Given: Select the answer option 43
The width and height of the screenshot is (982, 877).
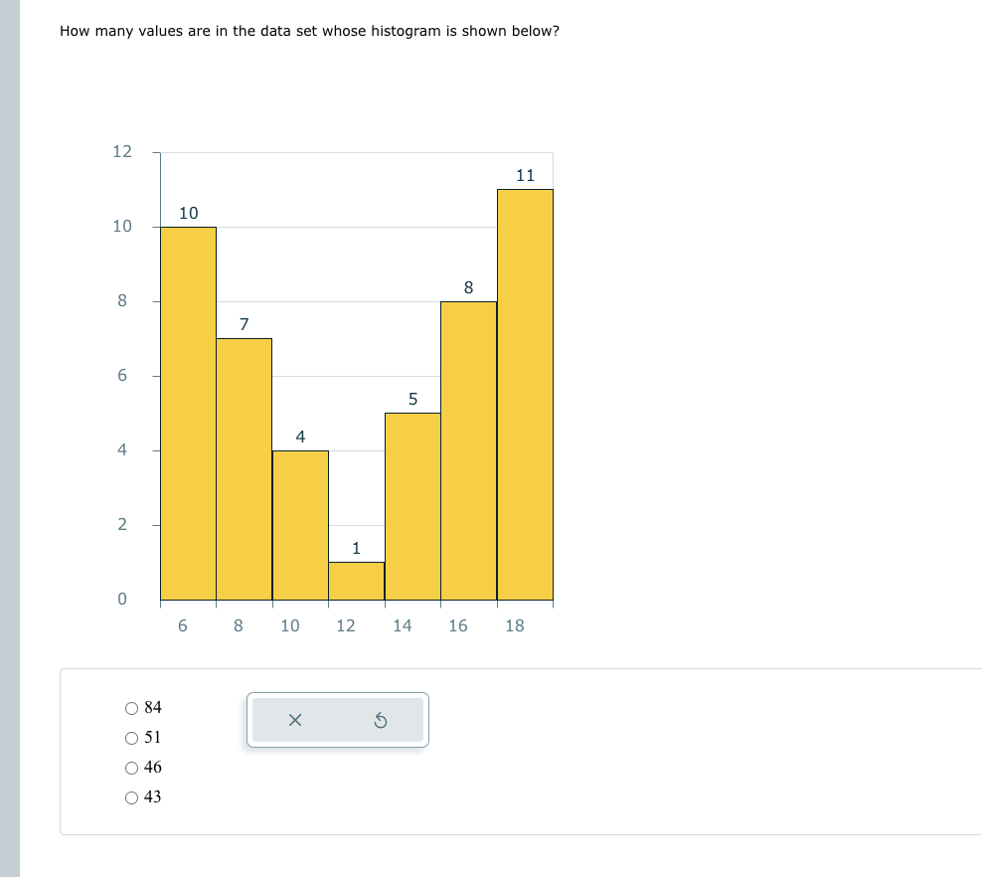Looking at the screenshot, I should (130, 797).
